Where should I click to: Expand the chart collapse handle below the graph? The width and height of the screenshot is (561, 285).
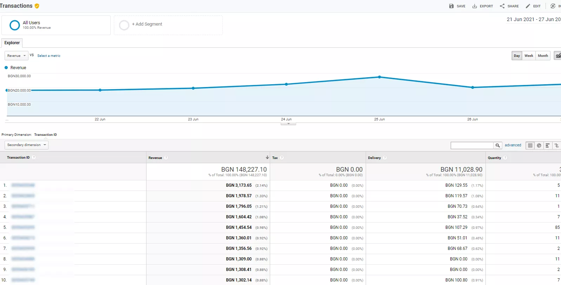(288, 124)
